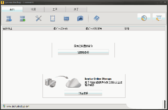This screenshot has width=168, height=110.
Task: Open the www.iperiusbackup.com link
Action: point(18,106)
